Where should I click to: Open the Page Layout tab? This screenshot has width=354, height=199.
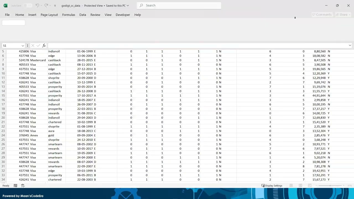[x=49, y=15]
